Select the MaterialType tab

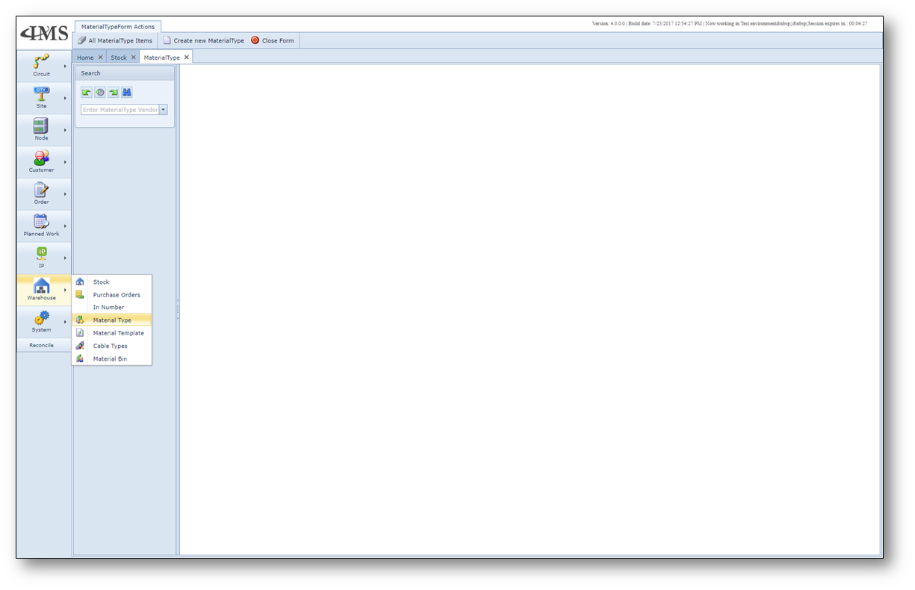(x=161, y=58)
